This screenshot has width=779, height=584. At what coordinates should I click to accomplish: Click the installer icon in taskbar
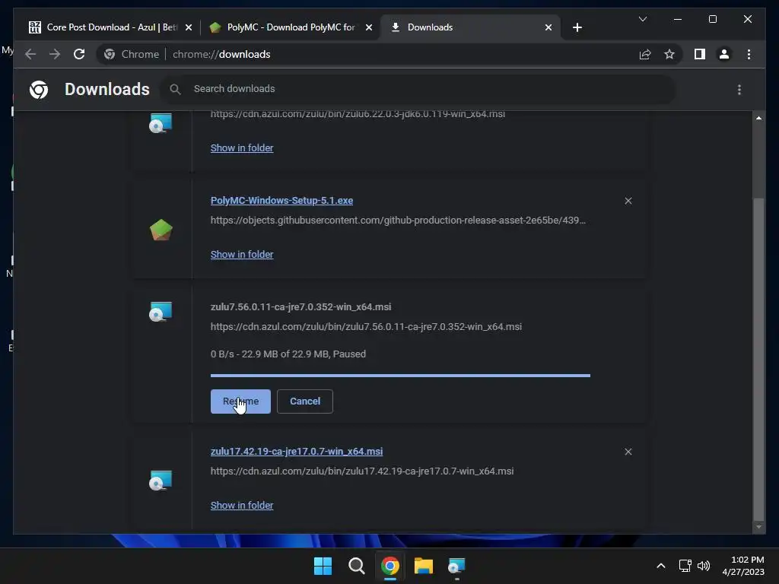[456, 566]
